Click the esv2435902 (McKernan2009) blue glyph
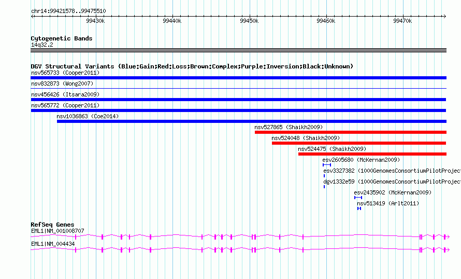461x279 pixels. [358, 198]
